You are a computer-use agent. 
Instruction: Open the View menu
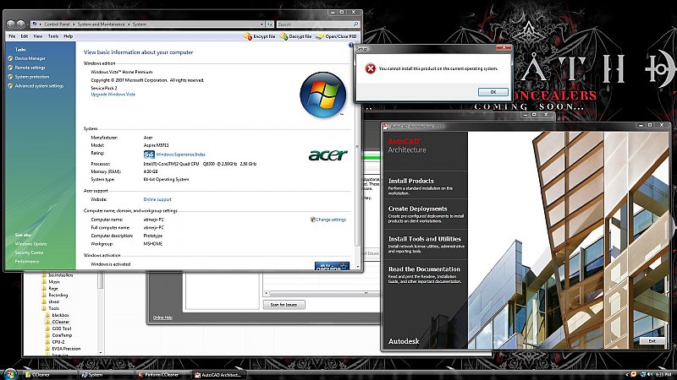[x=38, y=36]
